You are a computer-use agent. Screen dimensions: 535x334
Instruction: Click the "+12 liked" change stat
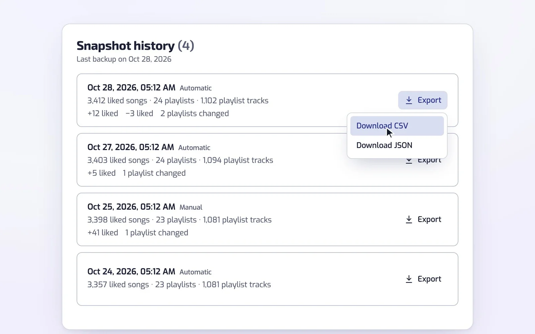click(x=103, y=114)
